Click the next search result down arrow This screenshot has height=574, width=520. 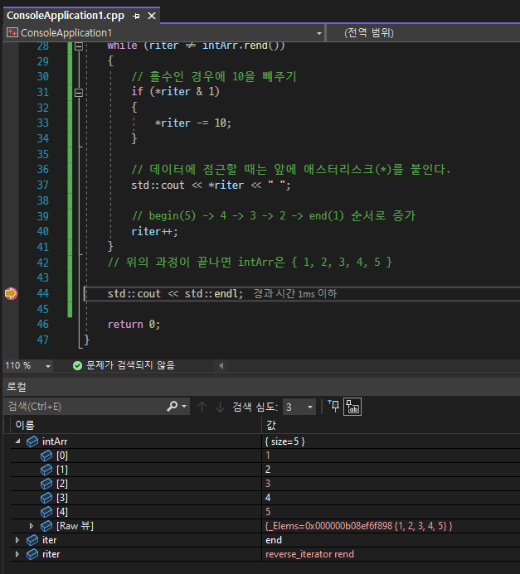220,407
